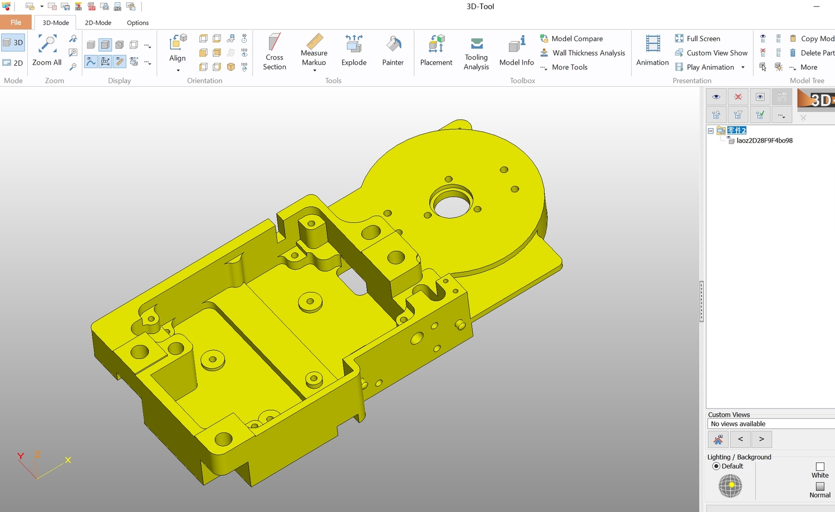Click Custom View Show

click(711, 53)
